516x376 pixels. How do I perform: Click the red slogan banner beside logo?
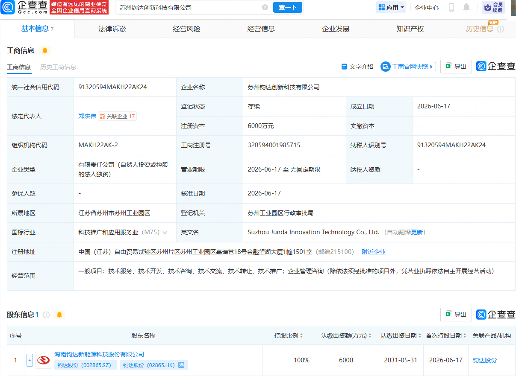point(79,7)
